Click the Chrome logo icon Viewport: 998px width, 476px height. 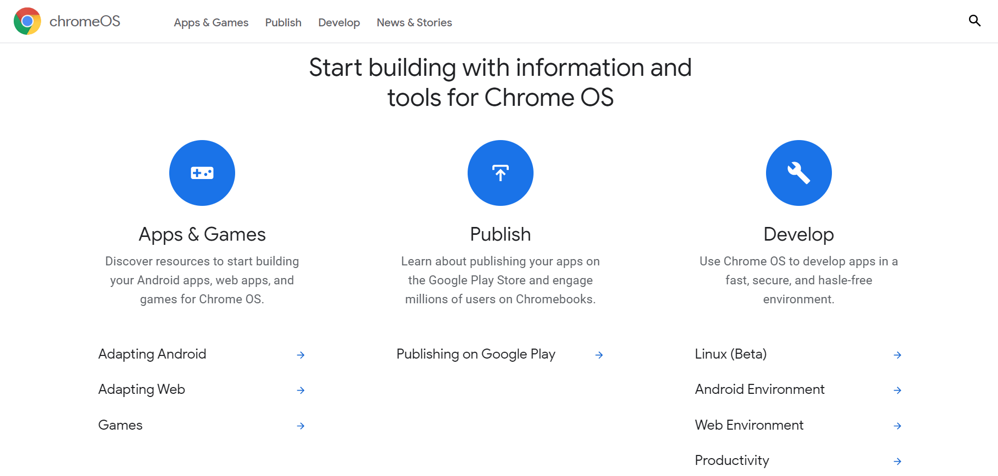pos(27,21)
